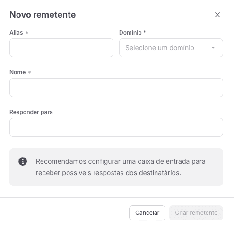
Task: Click the Nome field label
Action: (17, 72)
